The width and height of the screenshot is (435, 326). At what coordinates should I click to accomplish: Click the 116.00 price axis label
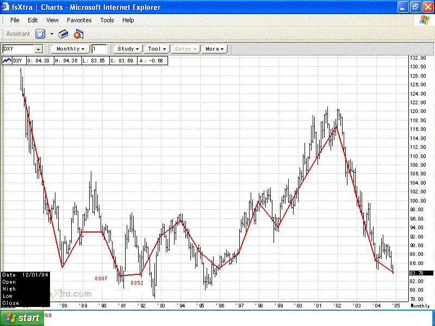[418, 129]
